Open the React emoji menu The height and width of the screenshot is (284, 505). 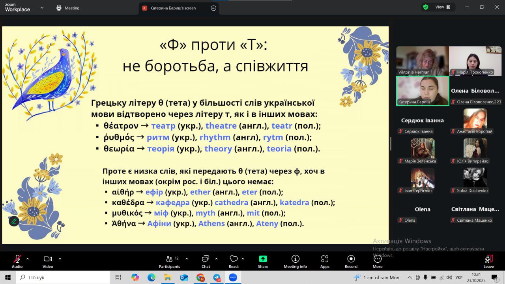234,261
